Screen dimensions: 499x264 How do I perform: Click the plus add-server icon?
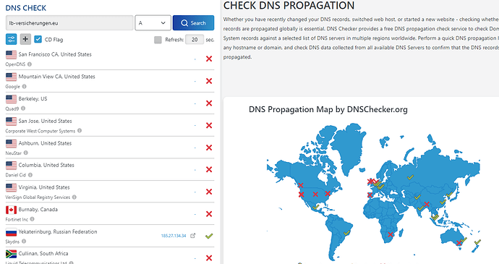point(25,40)
